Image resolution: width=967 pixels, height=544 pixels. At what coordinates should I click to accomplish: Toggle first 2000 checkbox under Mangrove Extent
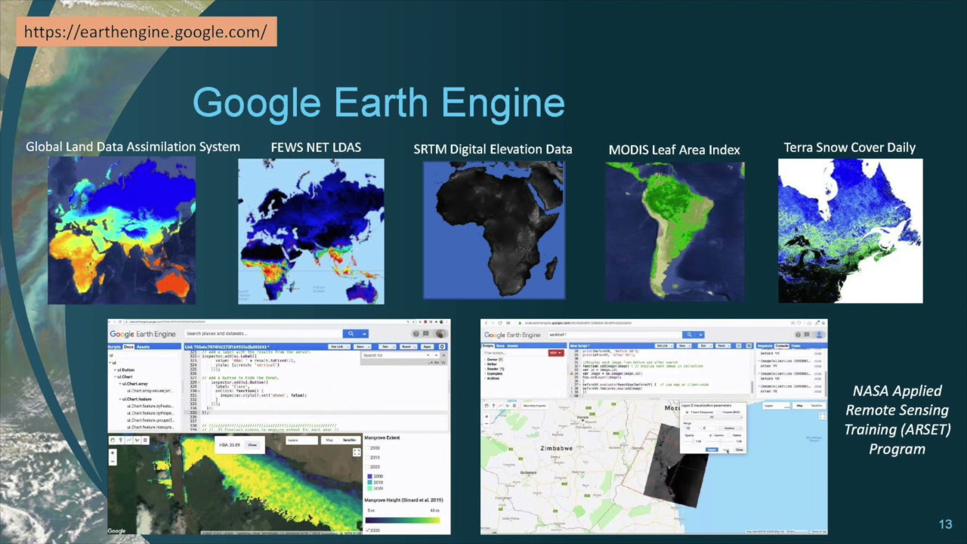(366, 448)
